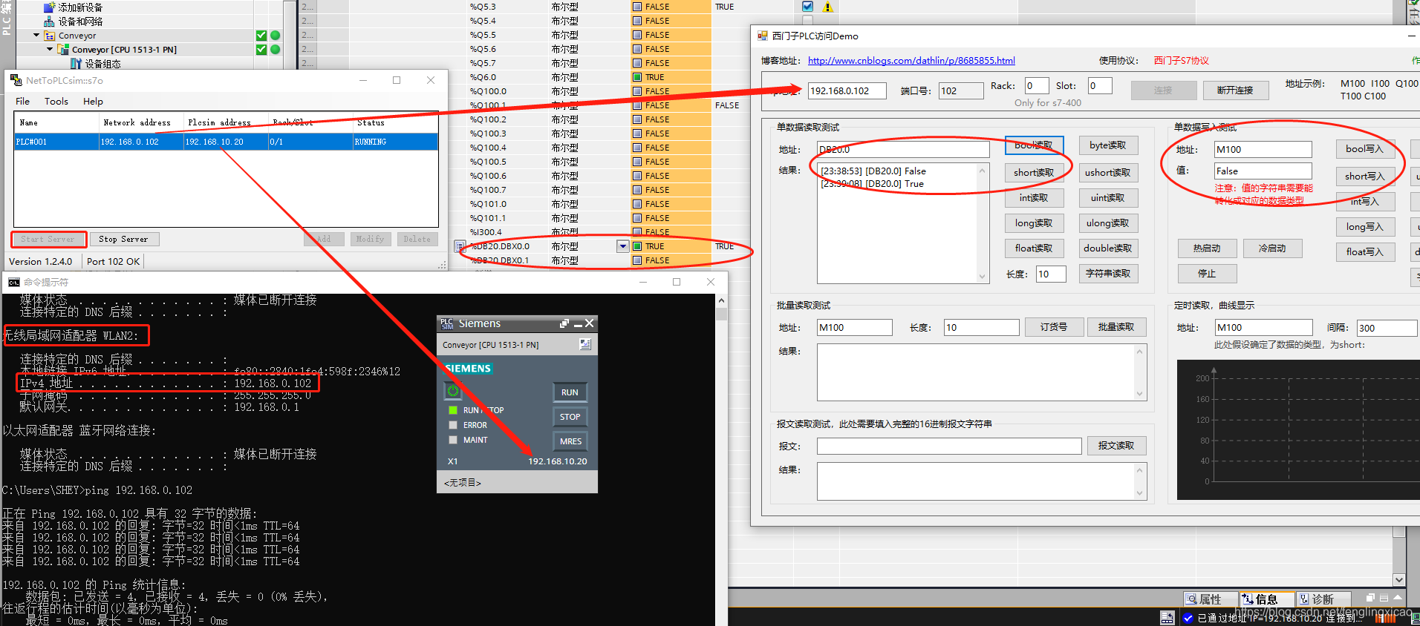
Task: Expand the inspector window up arrow
Action: [1398, 598]
